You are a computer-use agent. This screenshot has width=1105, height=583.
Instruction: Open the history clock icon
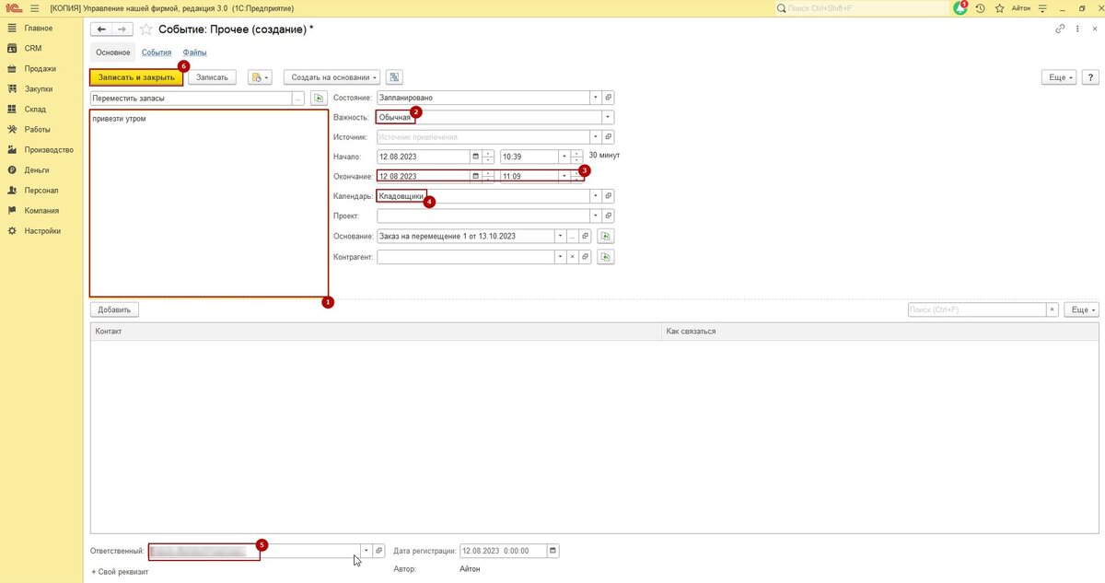(x=981, y=8)
